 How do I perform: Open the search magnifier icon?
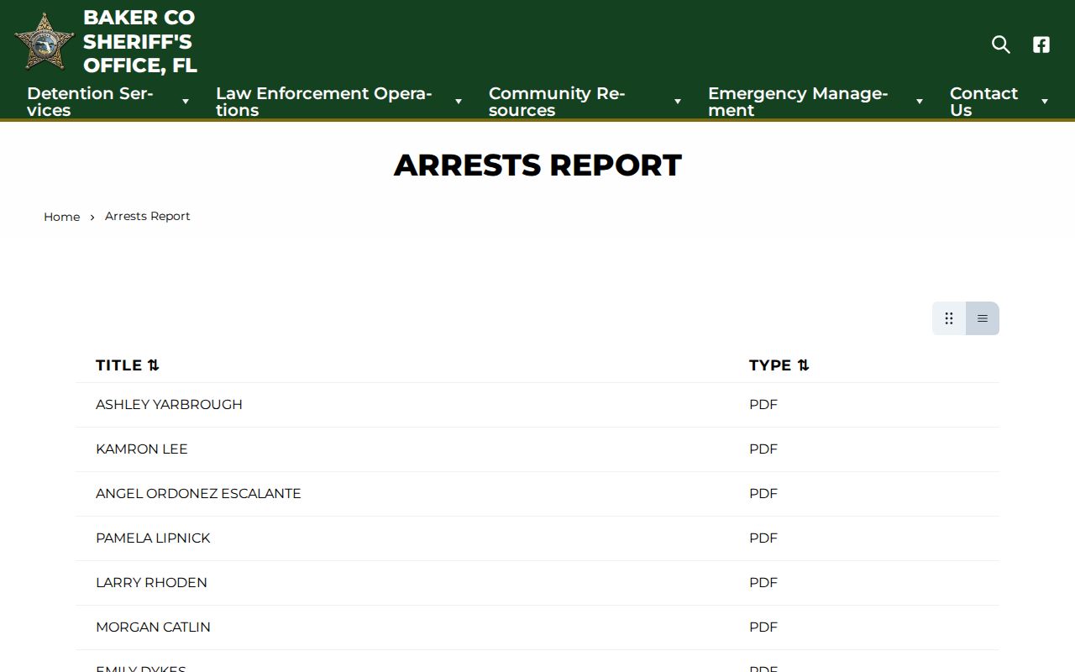click(x=1000, y=45)
